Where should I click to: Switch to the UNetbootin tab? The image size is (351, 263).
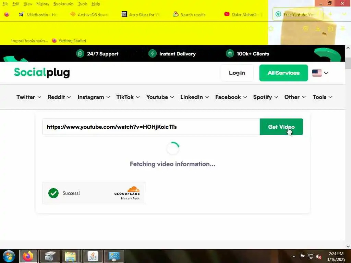(38, 14)
